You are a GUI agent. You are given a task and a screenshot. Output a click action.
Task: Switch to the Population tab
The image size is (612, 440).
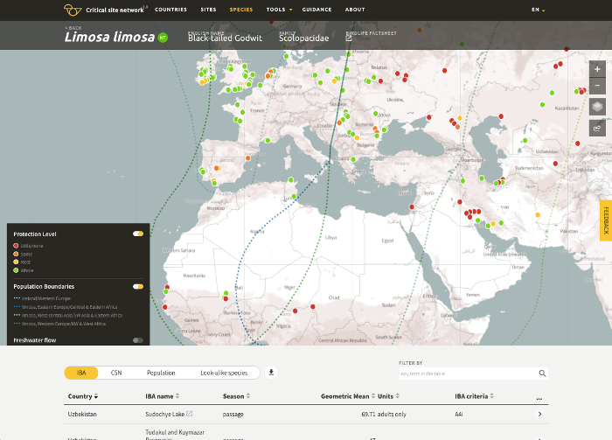click(x=161, y=373)
